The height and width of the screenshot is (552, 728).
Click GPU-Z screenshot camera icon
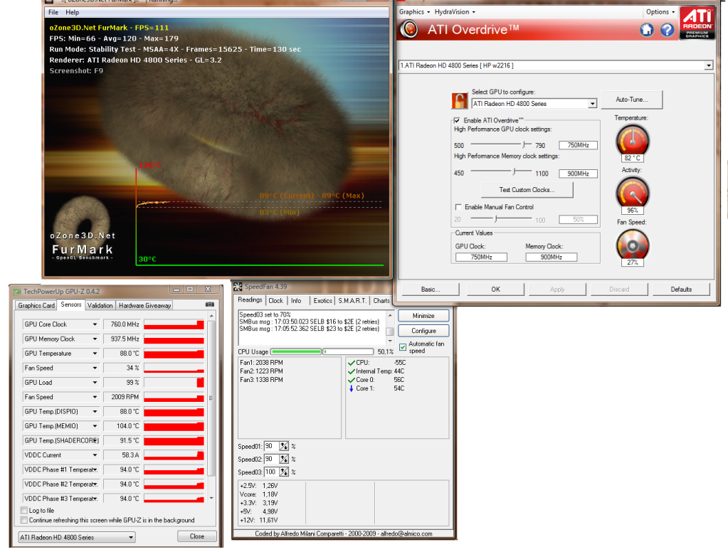209,304
